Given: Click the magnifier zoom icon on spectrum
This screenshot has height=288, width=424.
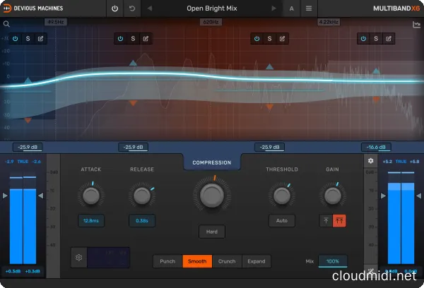Looking at the screenshot, I should 6,24.
